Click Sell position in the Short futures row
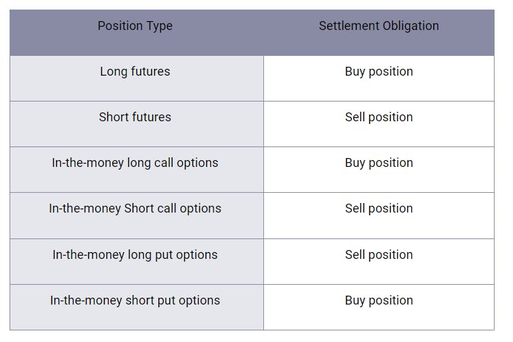This screenshot has width=513, height=342. click(379, 117)
